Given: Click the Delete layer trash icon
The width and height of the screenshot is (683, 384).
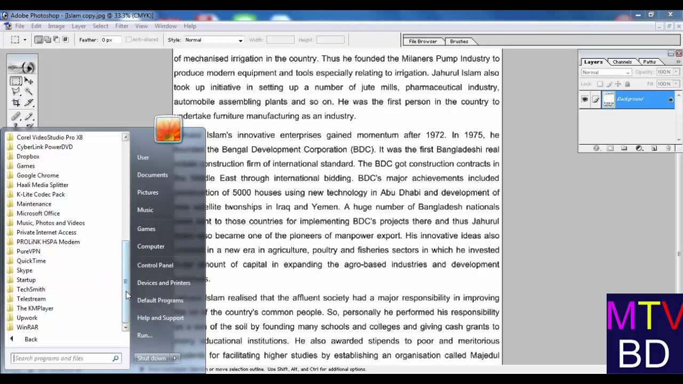Looking at the screenshot, I should coord(668,148).
